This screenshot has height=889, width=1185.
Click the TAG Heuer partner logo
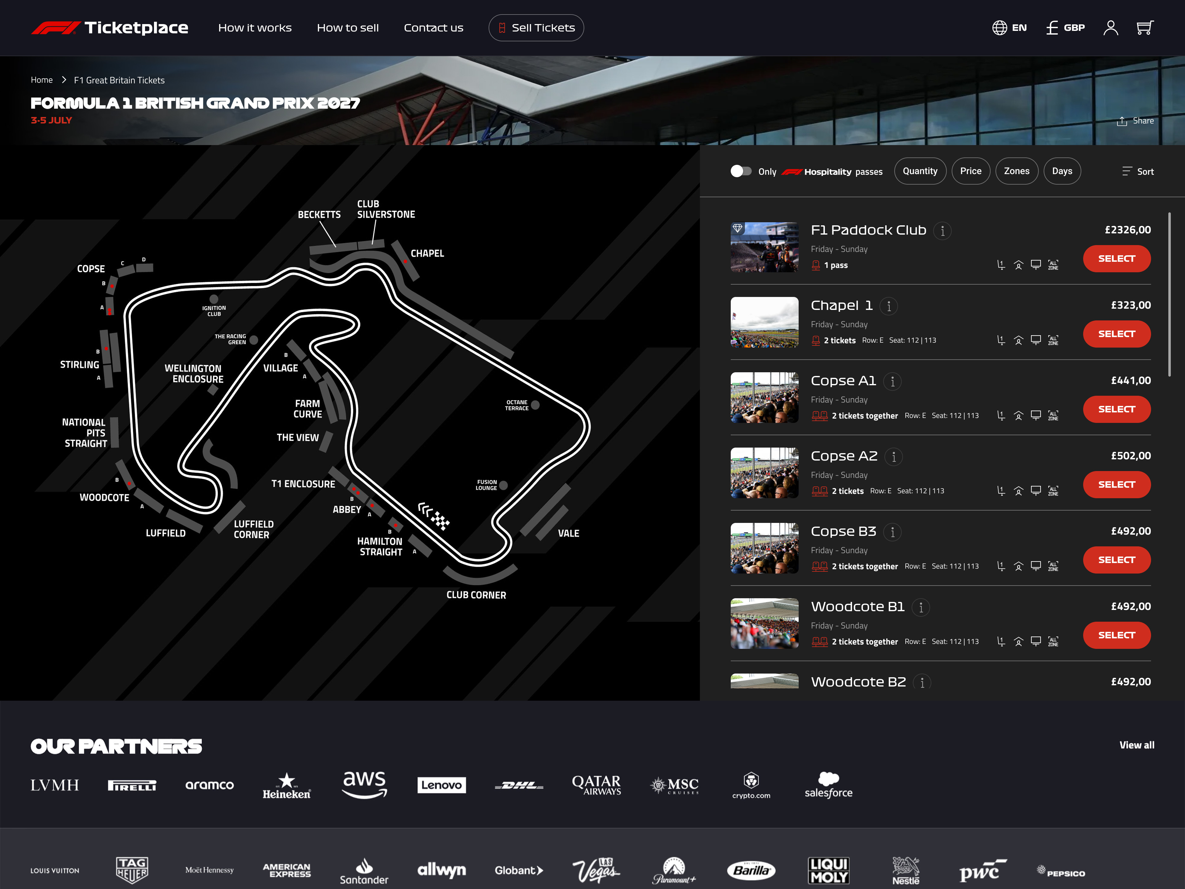tap(132, 870)
